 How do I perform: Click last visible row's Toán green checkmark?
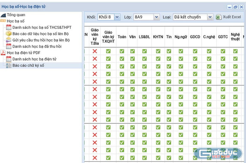[122, 158]
